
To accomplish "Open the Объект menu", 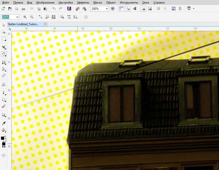I will [111, 3].
